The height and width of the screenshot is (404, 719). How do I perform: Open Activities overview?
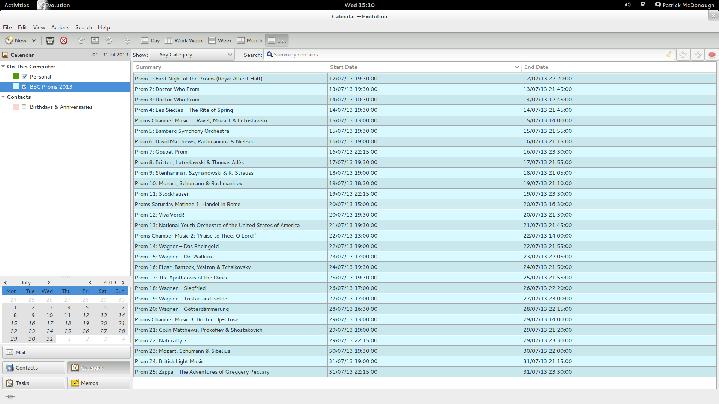(16, 5)
